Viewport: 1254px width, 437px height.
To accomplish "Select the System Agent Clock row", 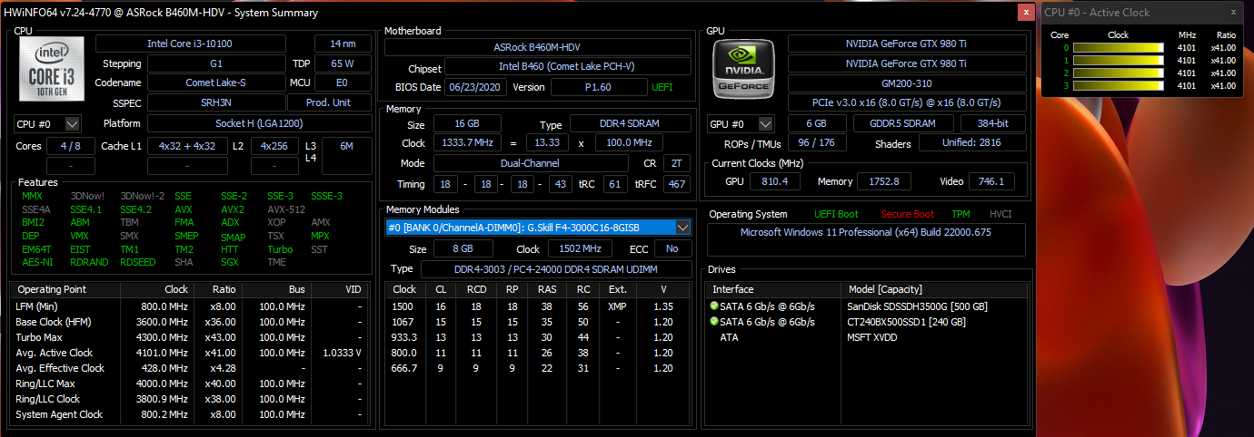I will click(x=190, y=414).
